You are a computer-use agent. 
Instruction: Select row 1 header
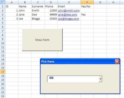(3, 6)
